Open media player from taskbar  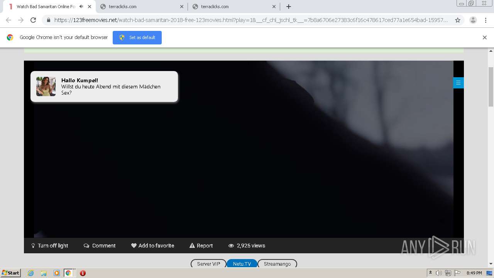pyautogui.click(x=56, y=273)
